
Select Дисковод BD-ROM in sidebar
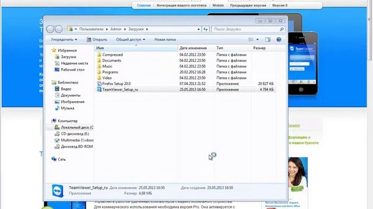point(73,146)
